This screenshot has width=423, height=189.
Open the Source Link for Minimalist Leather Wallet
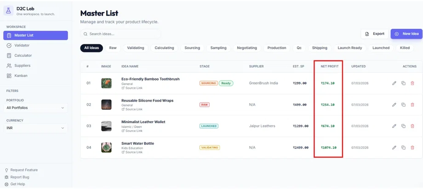[133, 131]
